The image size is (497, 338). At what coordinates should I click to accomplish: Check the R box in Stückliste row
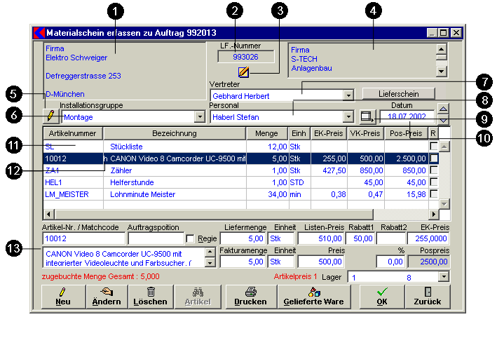coord(433,146)
